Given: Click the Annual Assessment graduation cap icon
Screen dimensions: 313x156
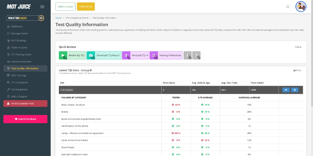Looking at the screenshot, I should [x=8, y=62].
